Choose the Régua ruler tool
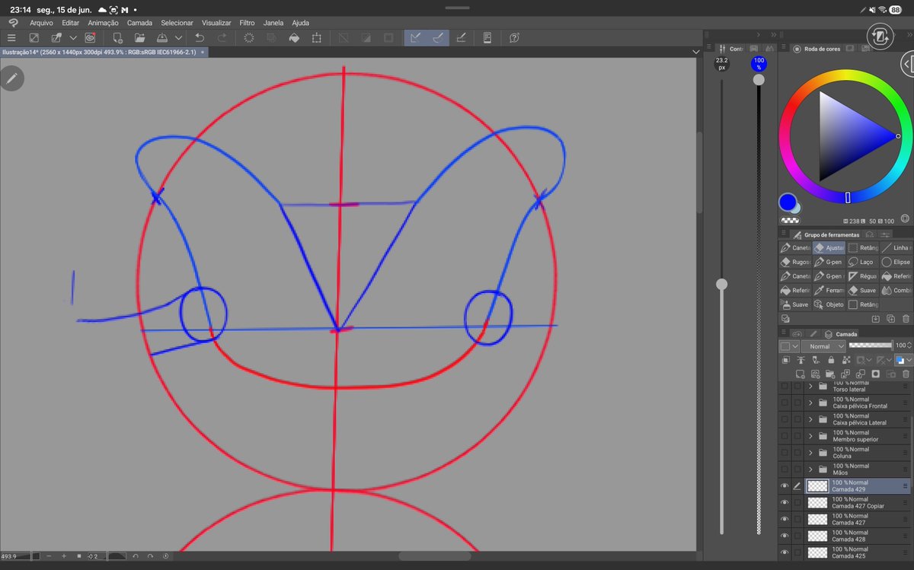Image resolution: width=914 pixels, height=570 pixels. 863,276
